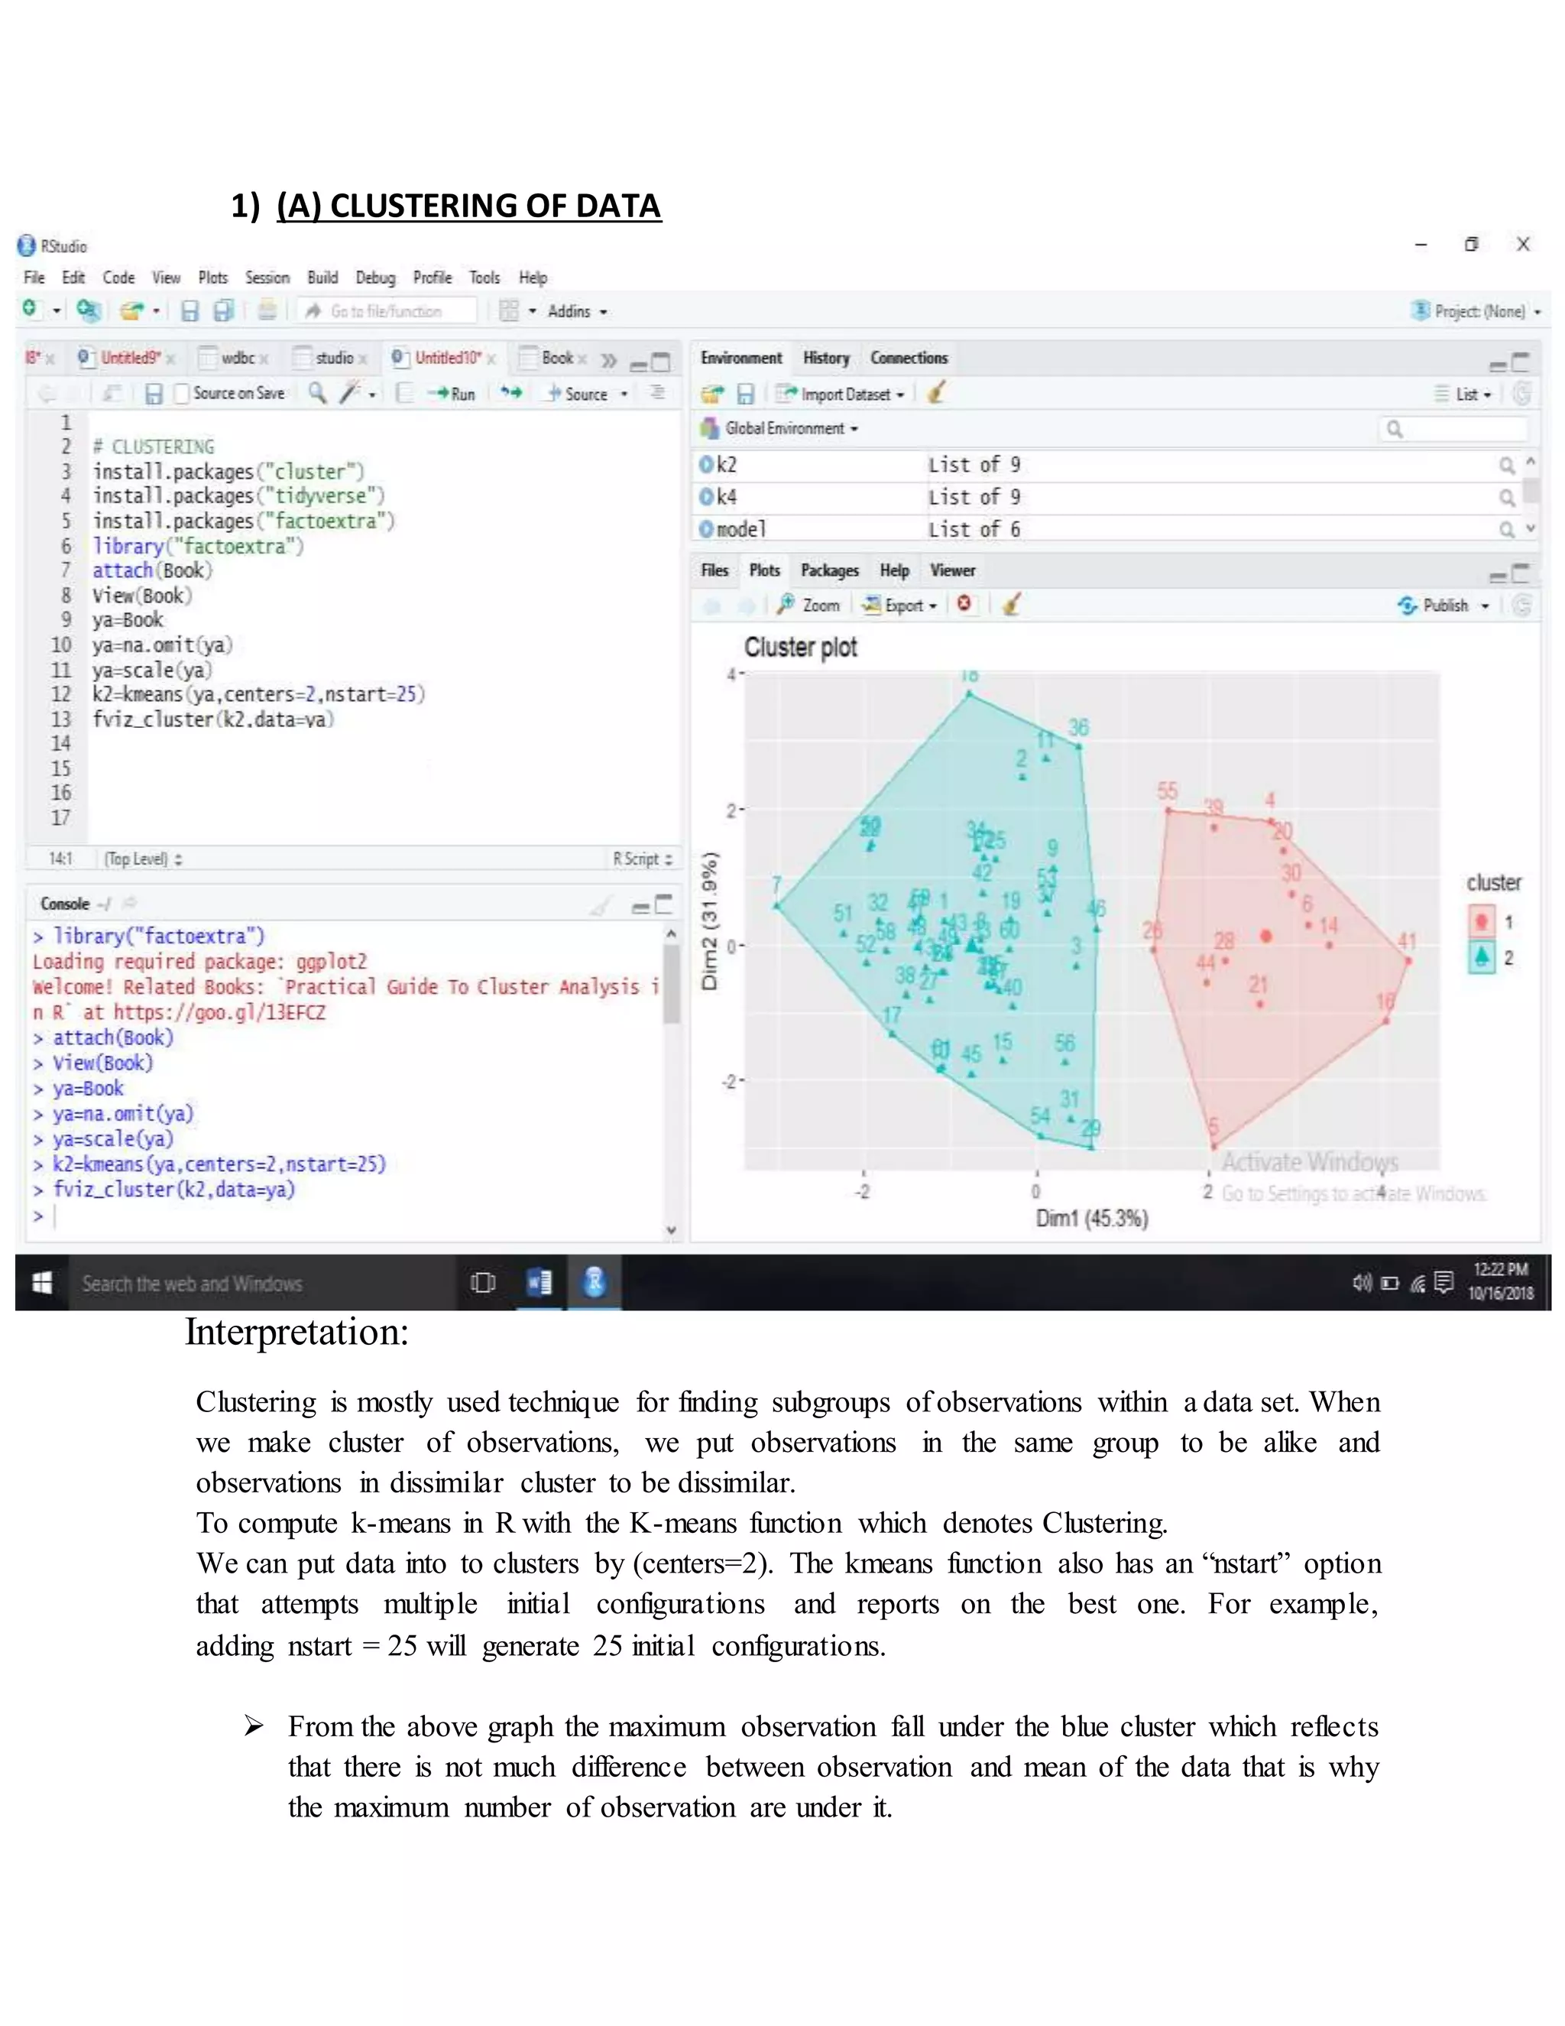Click the Run button
Viewport: 1565px width, 2026px height.
[x=452, y=394]
